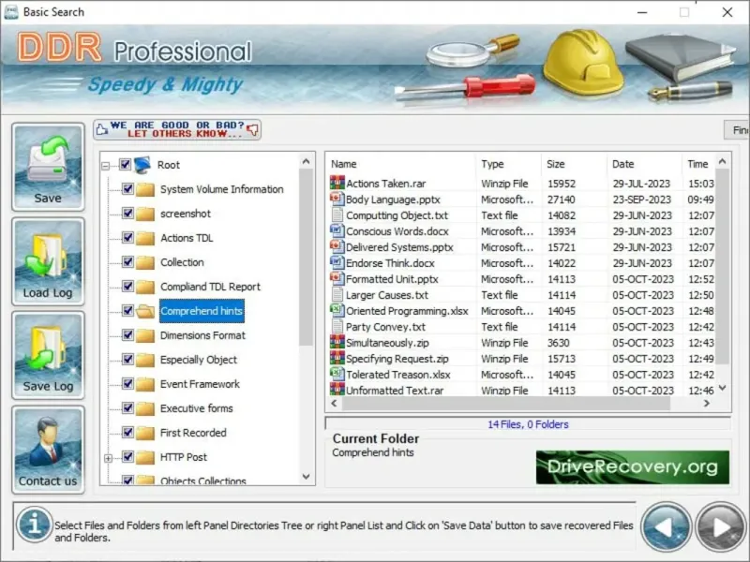Select the Larger Causes.txt row
Viewport: 750px width, 562px height.
(521, 295)
